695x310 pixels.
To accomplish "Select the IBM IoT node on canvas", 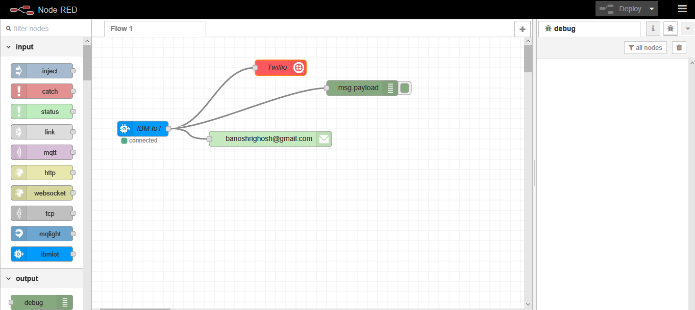I will click(x=143, y=129).
